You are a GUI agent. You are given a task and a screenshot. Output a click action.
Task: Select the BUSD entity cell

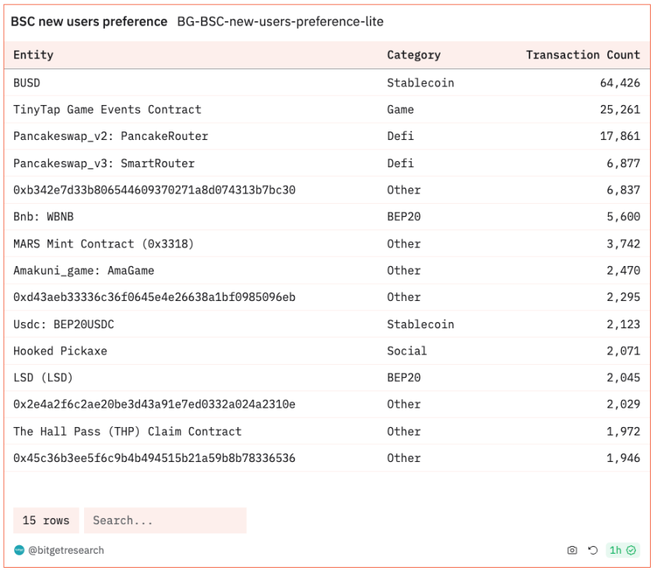[27, 82]
